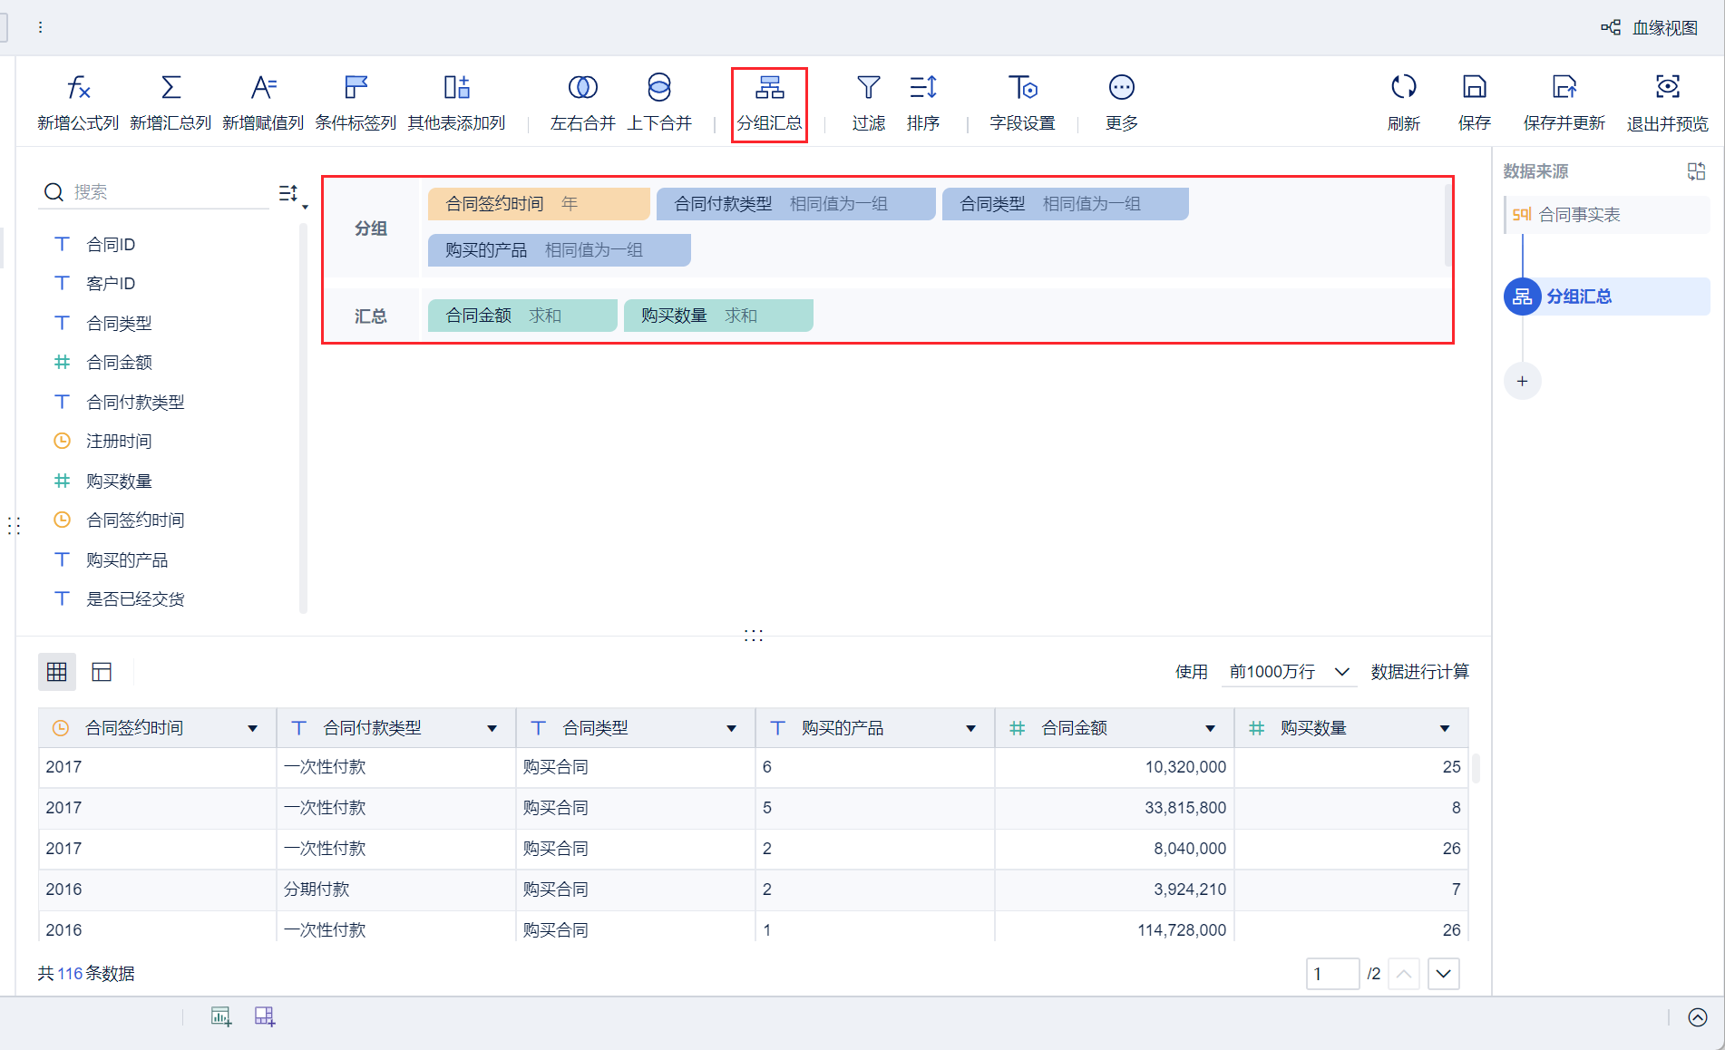Click 其他表添加列 toolbar icon
Screen dimensions: 1725x1050
[x=456, y=88]
